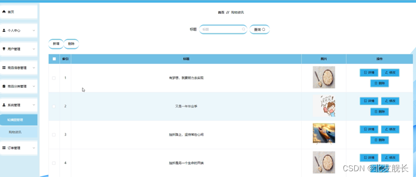Click the 新增 button above the table

[x=56, y=44]
